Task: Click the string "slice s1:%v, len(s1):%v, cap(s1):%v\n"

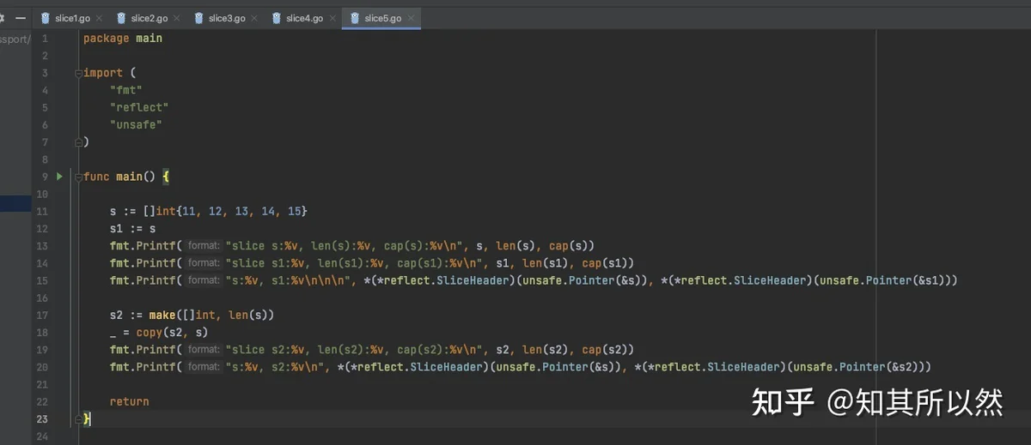Action: point(353,263)
